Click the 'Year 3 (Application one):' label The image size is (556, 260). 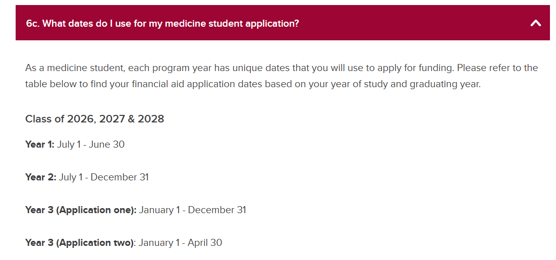coord(81,210)
